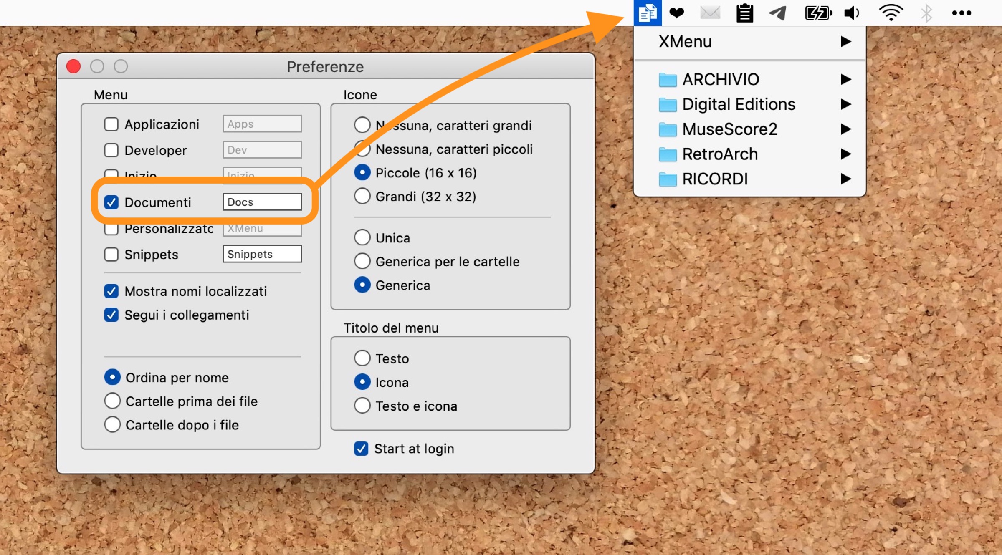Open the volume speaker menu bar icon

pos(851,13)
